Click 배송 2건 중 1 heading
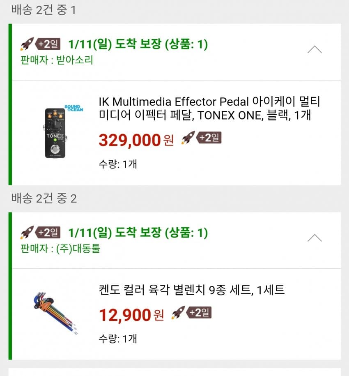 pyautogui.click(x=44, y=10)
